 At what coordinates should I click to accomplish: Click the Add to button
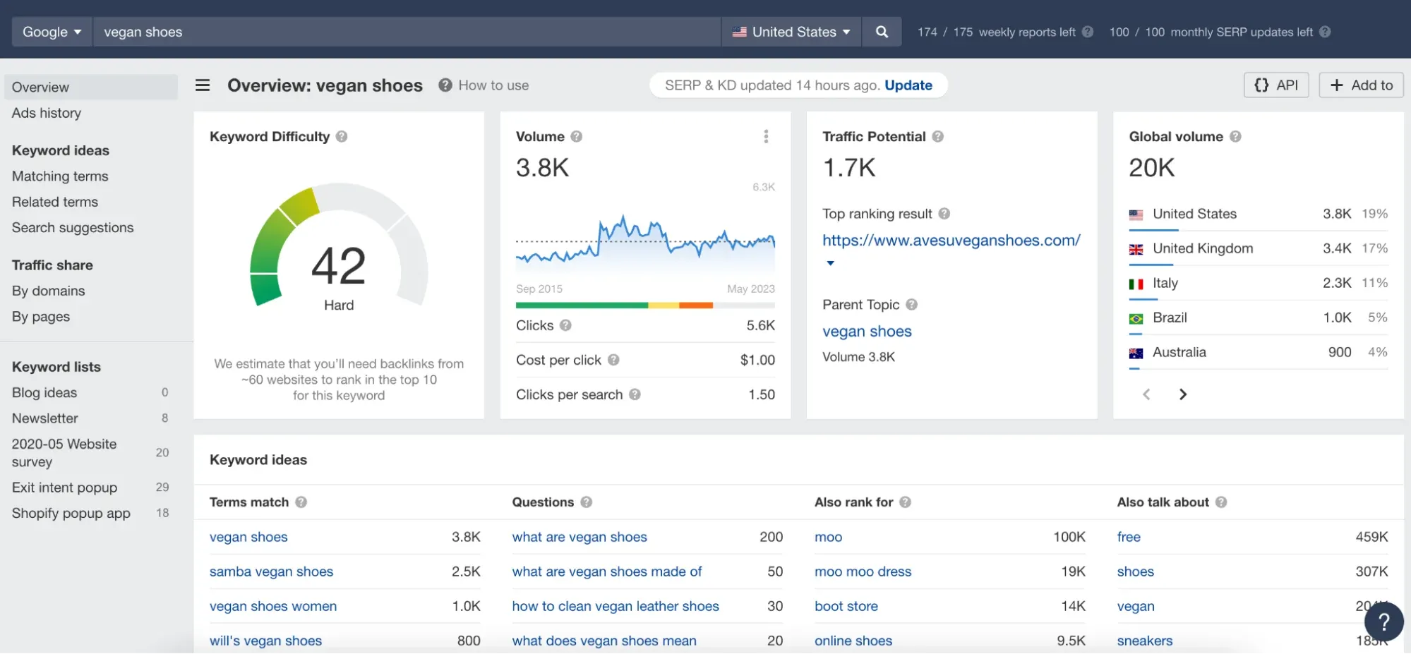[1360, 85]
